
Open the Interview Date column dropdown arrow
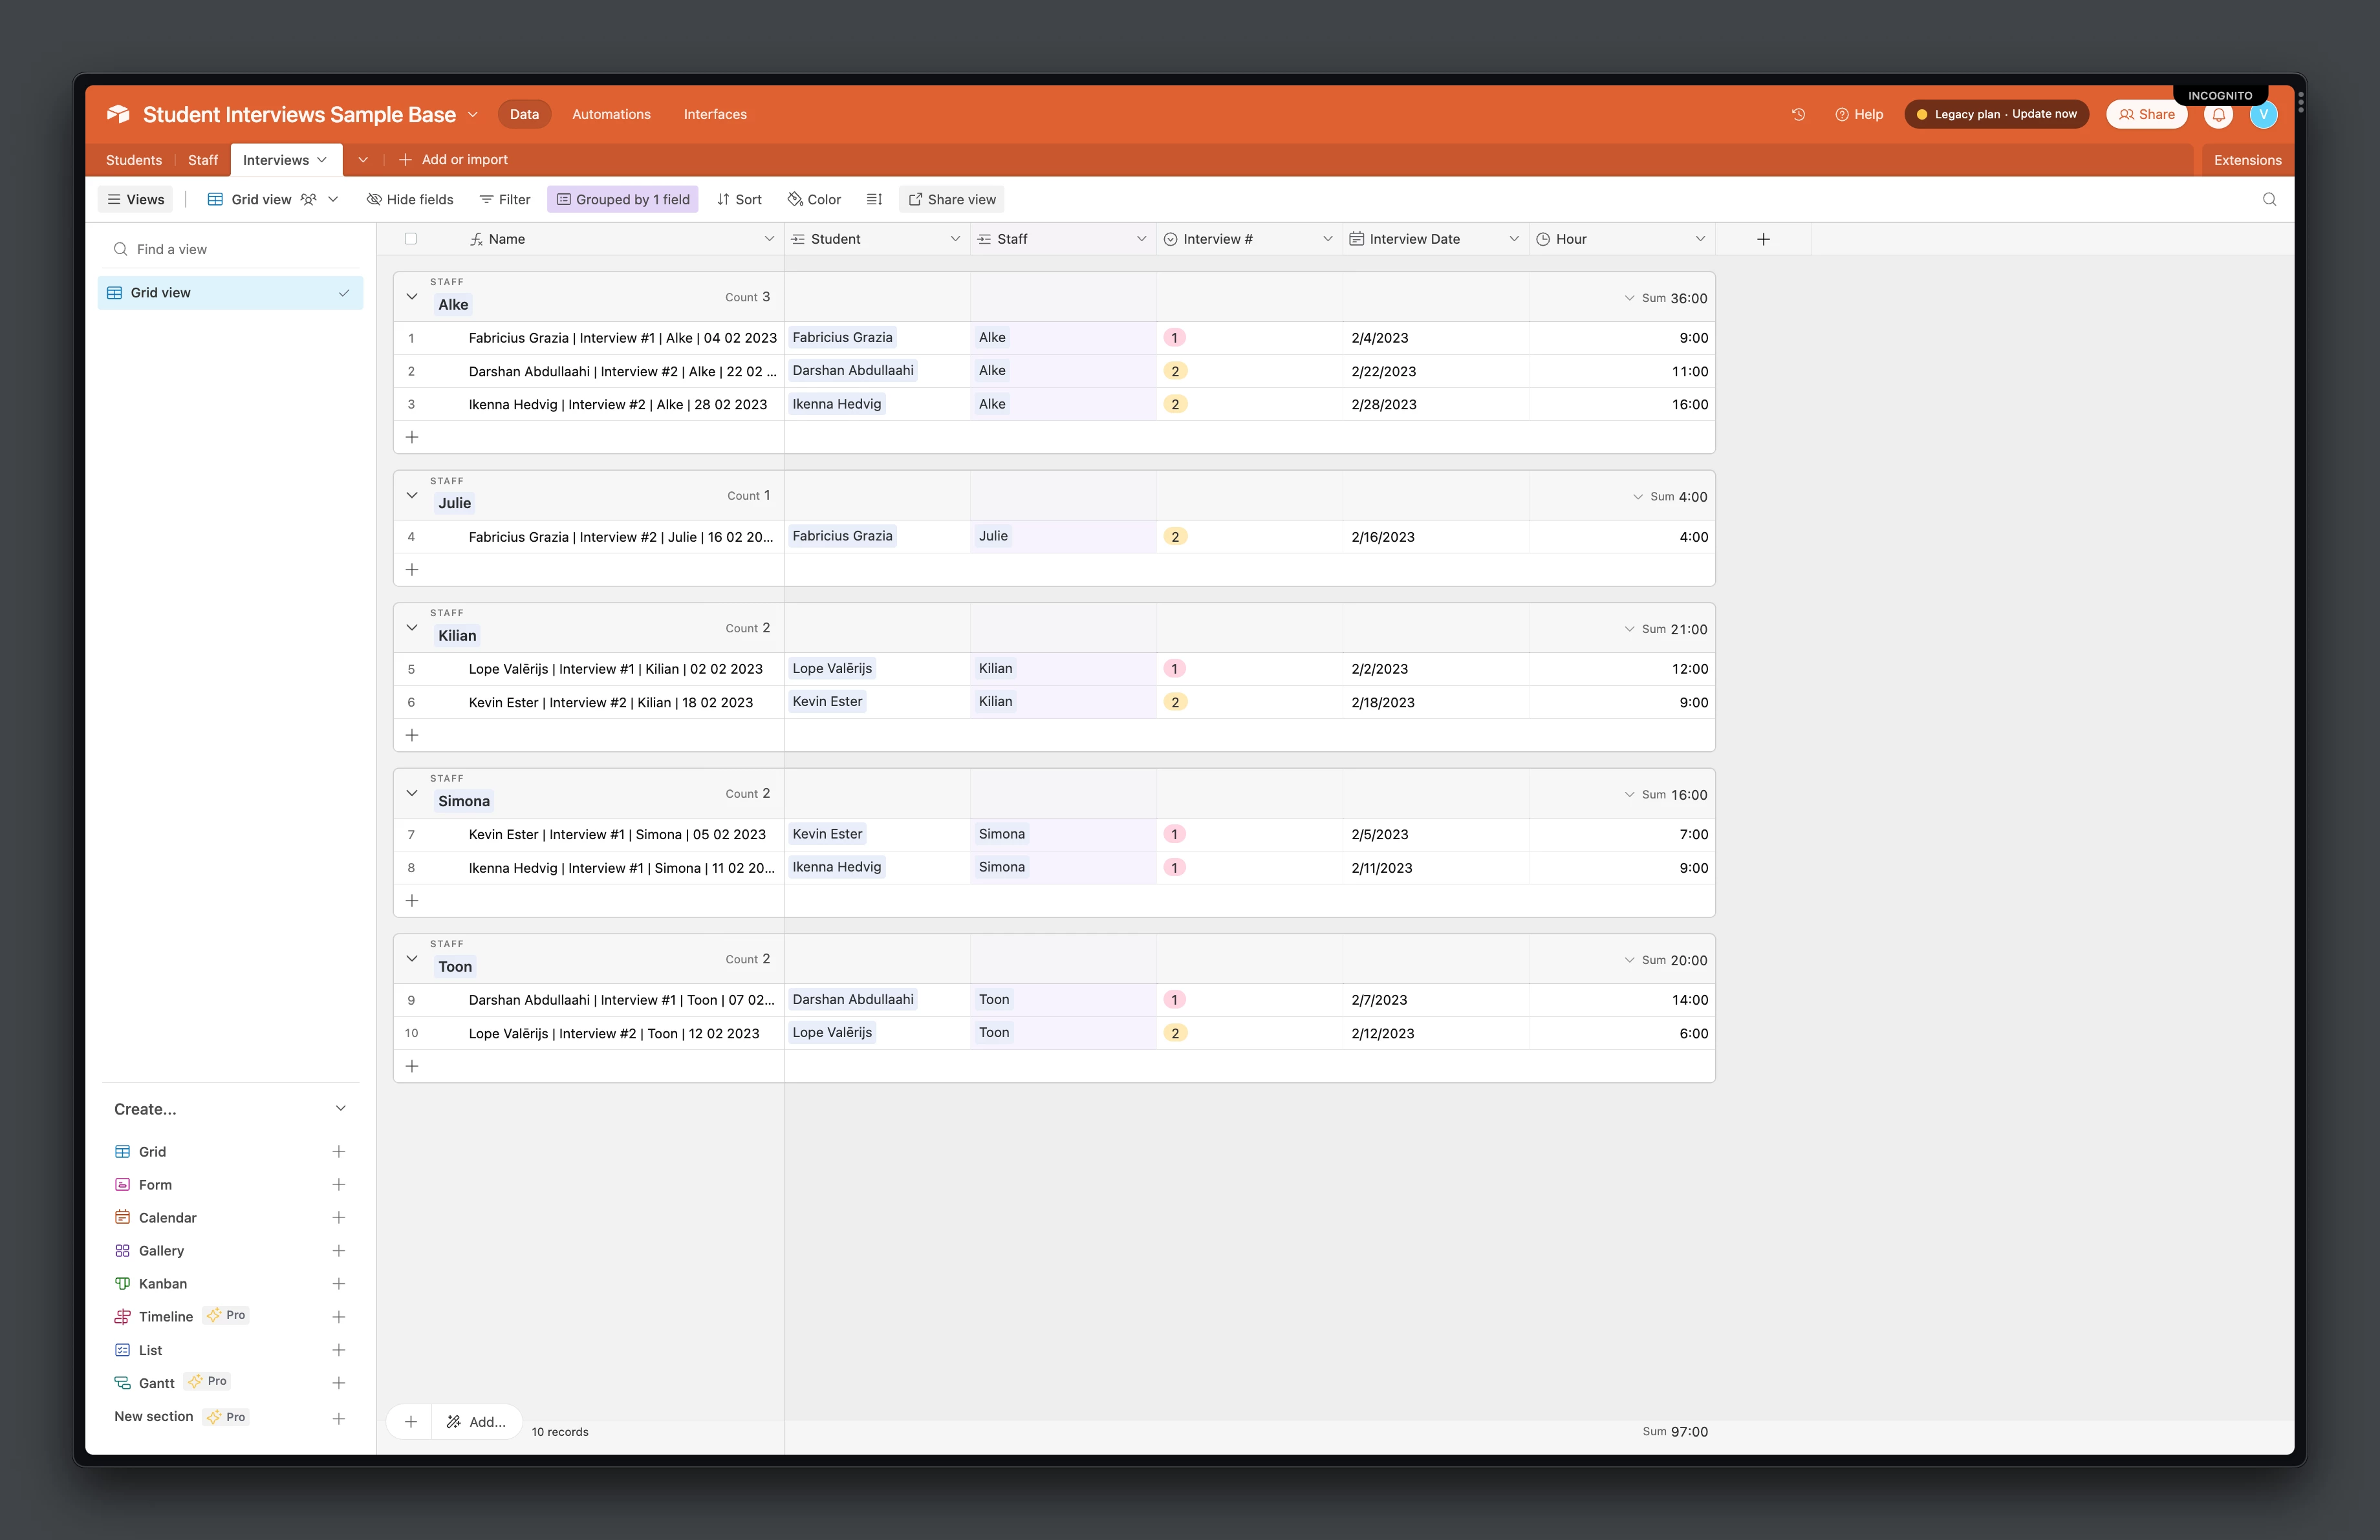[1513, 239]
